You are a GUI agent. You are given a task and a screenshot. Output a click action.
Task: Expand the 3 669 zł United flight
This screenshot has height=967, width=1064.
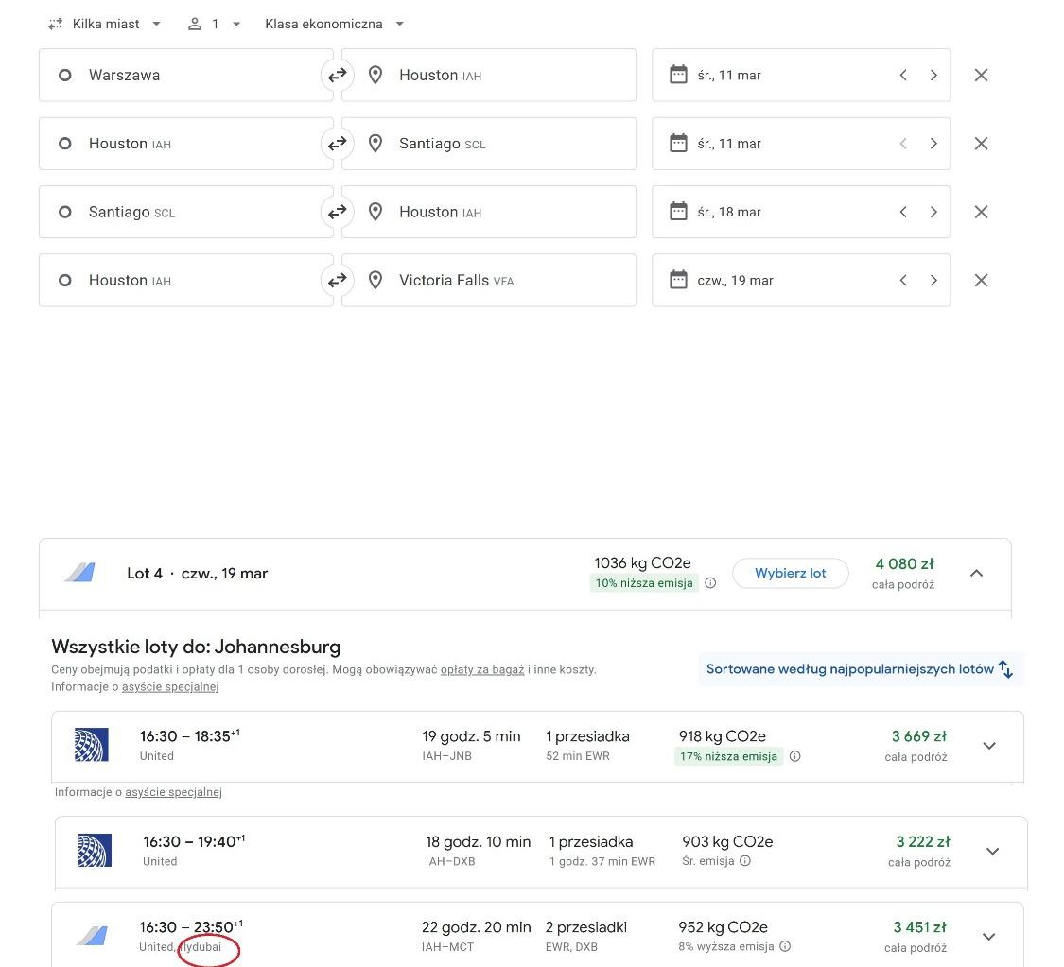coord(989,746)
